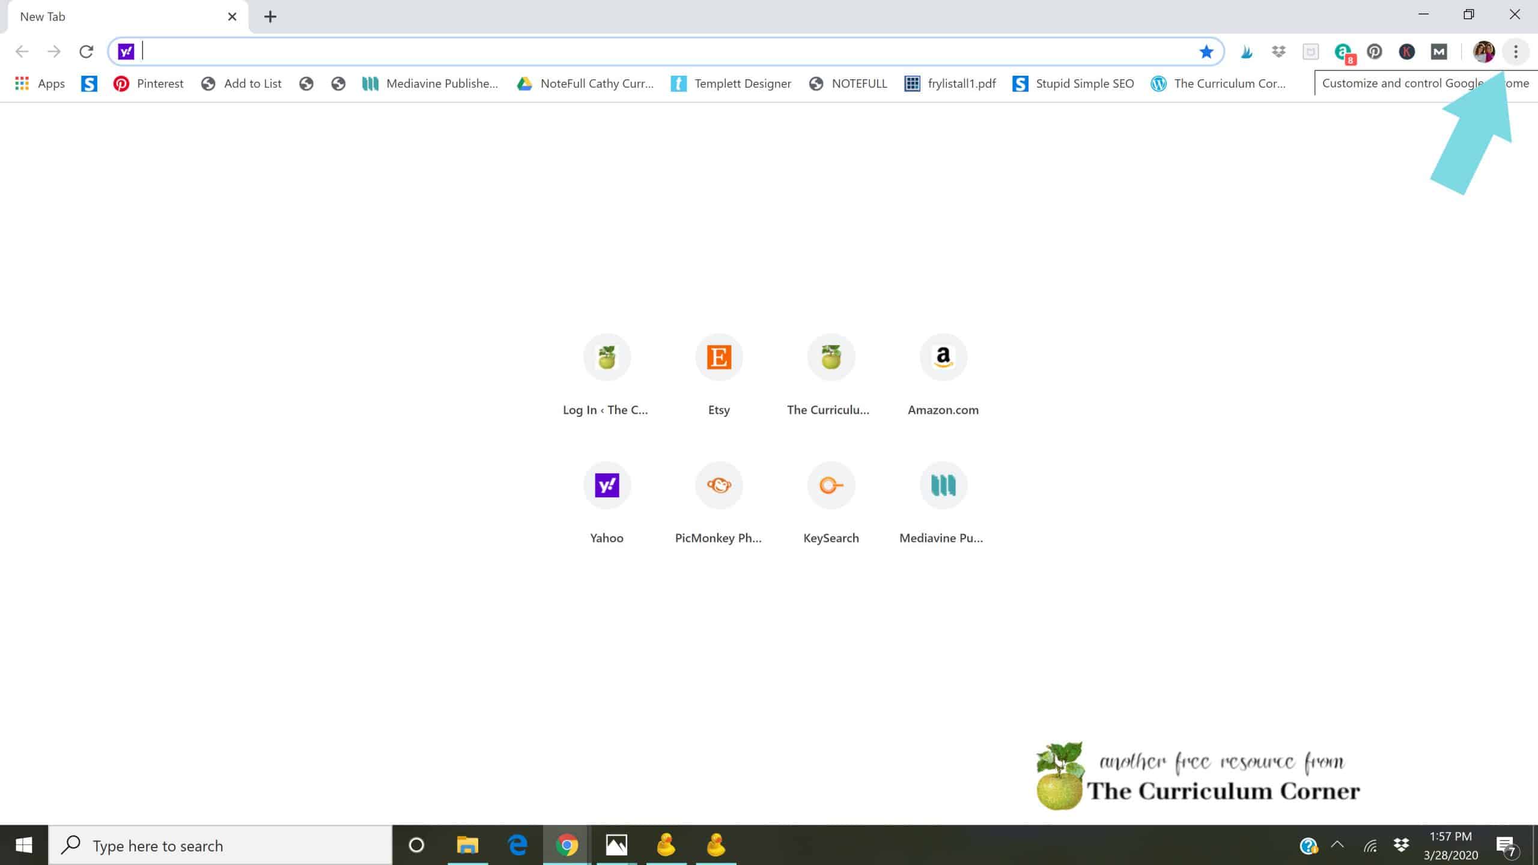Open File Explorer from the taskbar

(467, 845)
